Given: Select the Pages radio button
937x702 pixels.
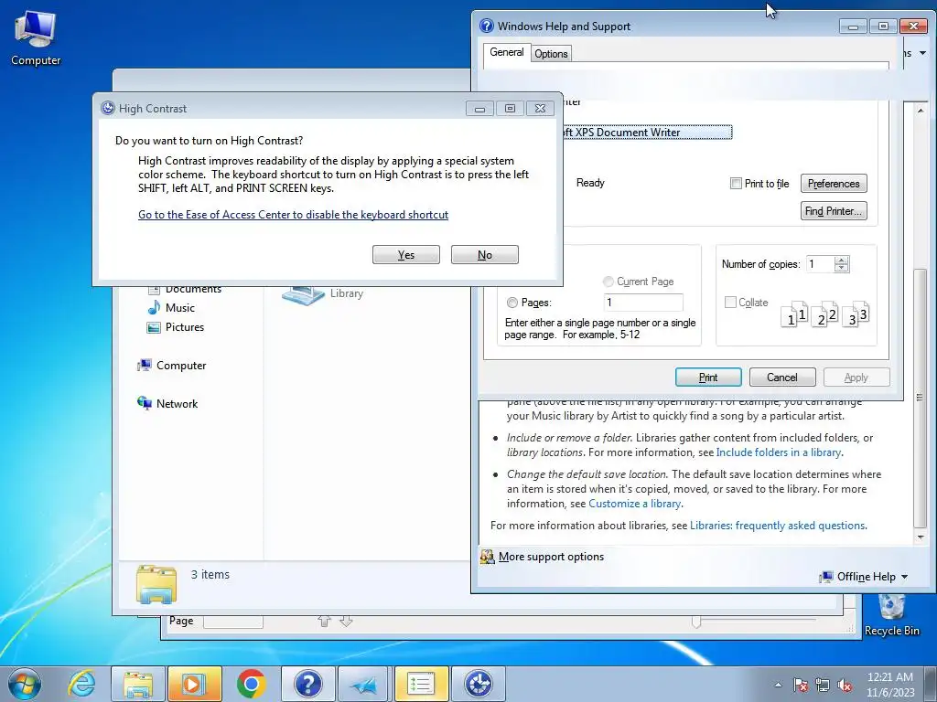Looking at the screenshot, I should pyautogui.click(x=512, y=303).
